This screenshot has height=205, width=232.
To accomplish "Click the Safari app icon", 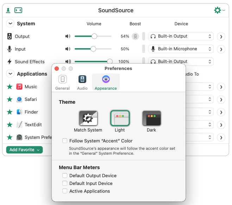I will point(19,99).
